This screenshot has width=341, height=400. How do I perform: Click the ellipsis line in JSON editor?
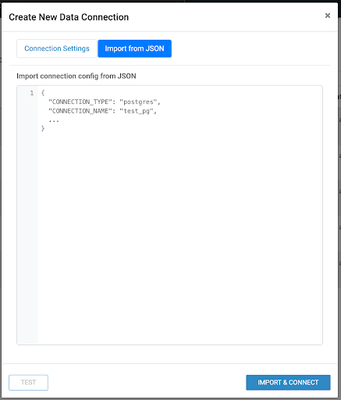54,121
